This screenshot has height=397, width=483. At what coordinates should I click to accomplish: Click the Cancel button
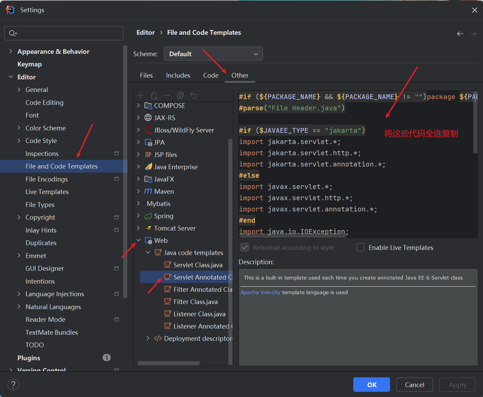tap(415, 385)
